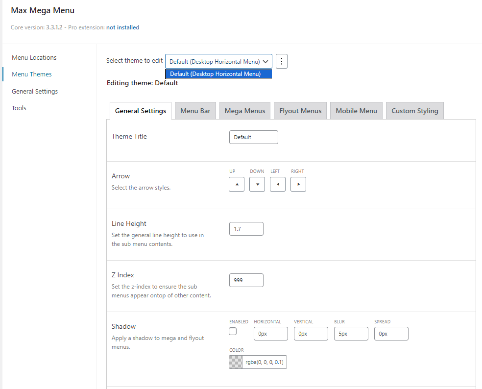This screenshot has width=482, height=389.
Task: Go to the Mobile Menu tab
Action: (356, 111)
